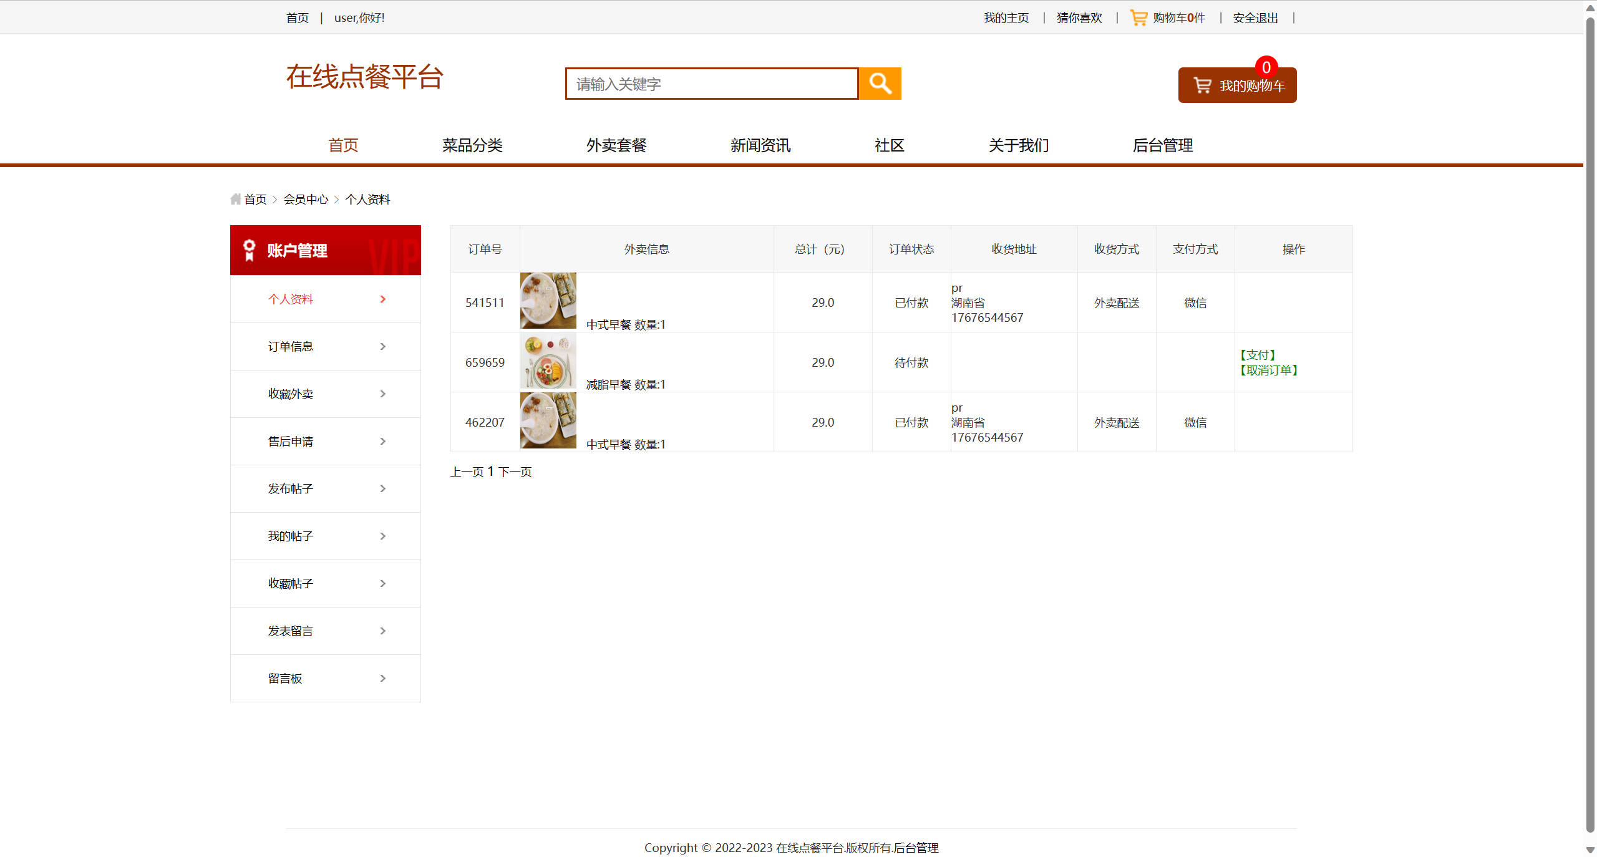Open the 社区 page
Image resolution: width=1597 pixels, height=857 pixels.
pyautogui.click(x=888, y=145)
